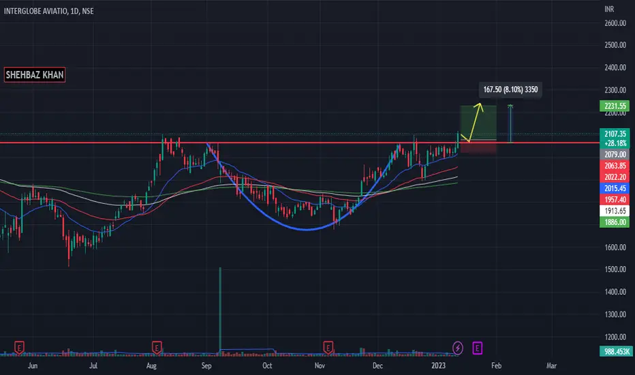The height and width of the screenshot is (375, 635).
Task: Click the 2400.00 price axis tick
Action: click(x=615, y=67)
